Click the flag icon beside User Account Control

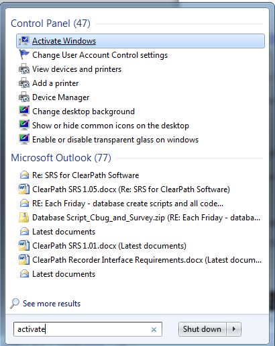(24, 54)
